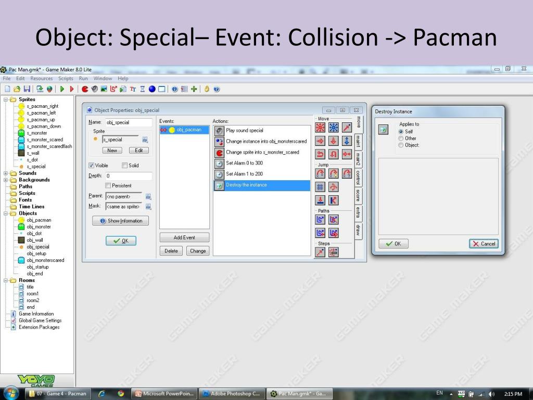Select obj_monsterscared in the resource tree

point(45,260)
